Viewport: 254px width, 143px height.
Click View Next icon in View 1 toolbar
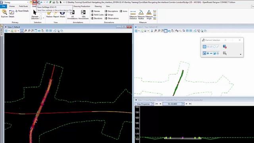pos(50,31)
